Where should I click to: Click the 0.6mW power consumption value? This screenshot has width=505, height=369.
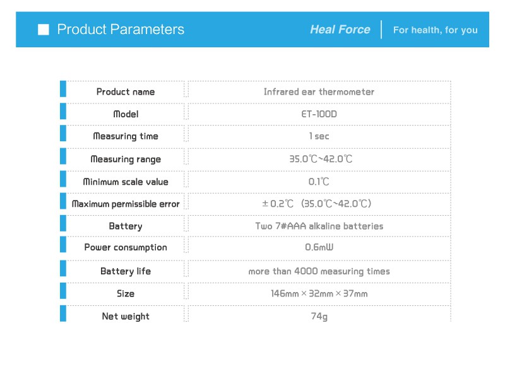pyautogui.click(x=319, y=247)
